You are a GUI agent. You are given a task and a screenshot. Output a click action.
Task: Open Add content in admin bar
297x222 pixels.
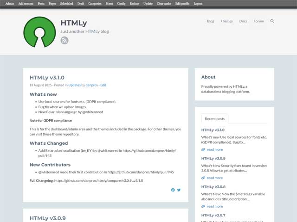[26, 3]
